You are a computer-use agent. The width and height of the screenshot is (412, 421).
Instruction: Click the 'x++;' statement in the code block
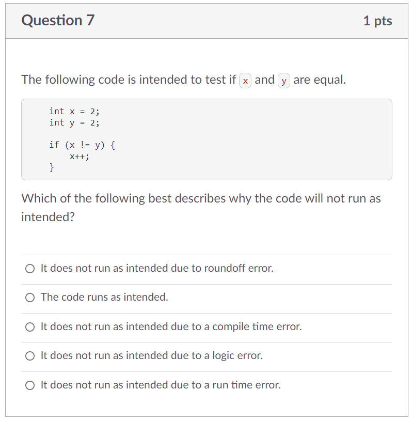[80, 157]
